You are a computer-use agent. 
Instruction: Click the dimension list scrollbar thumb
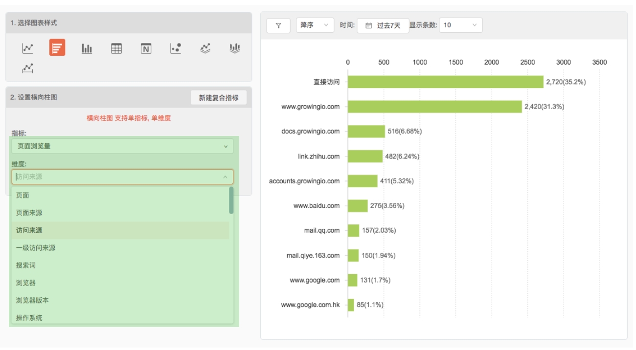231,200
